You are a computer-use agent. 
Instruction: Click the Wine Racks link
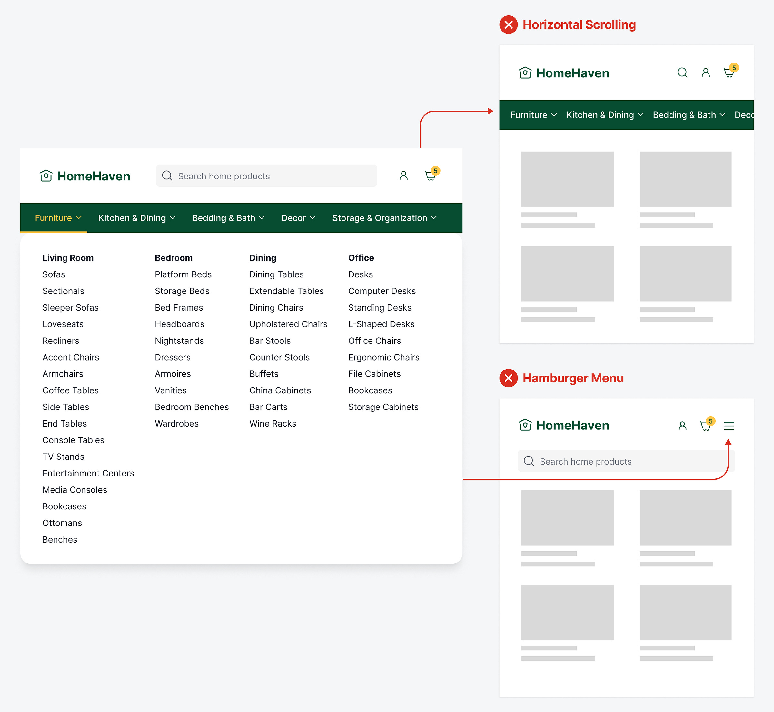(273, 423)
